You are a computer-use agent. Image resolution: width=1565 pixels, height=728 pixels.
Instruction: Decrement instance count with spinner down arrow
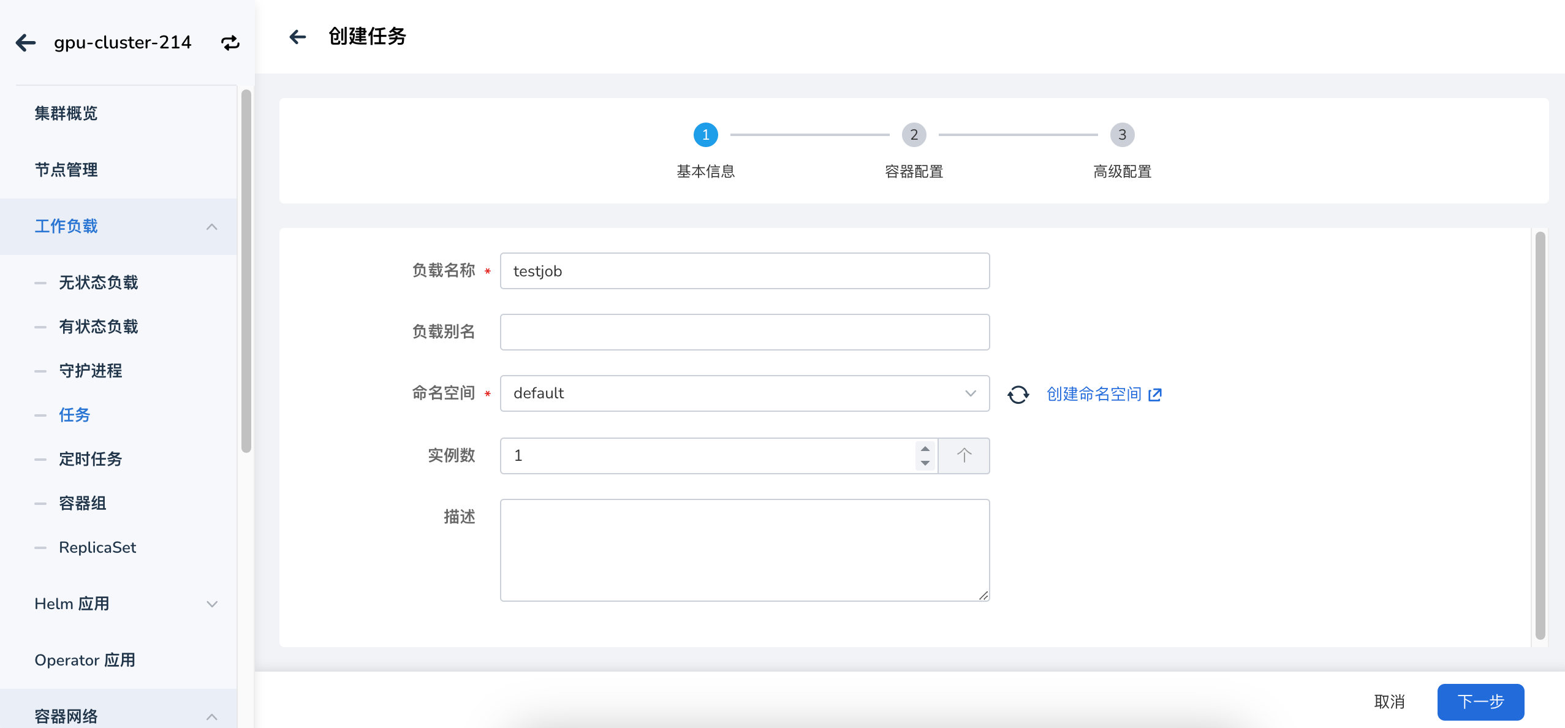pyautogui.click(x=925, y=463)
